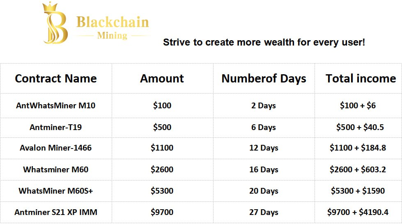Select the $9700 amount cell

[162, 212]
